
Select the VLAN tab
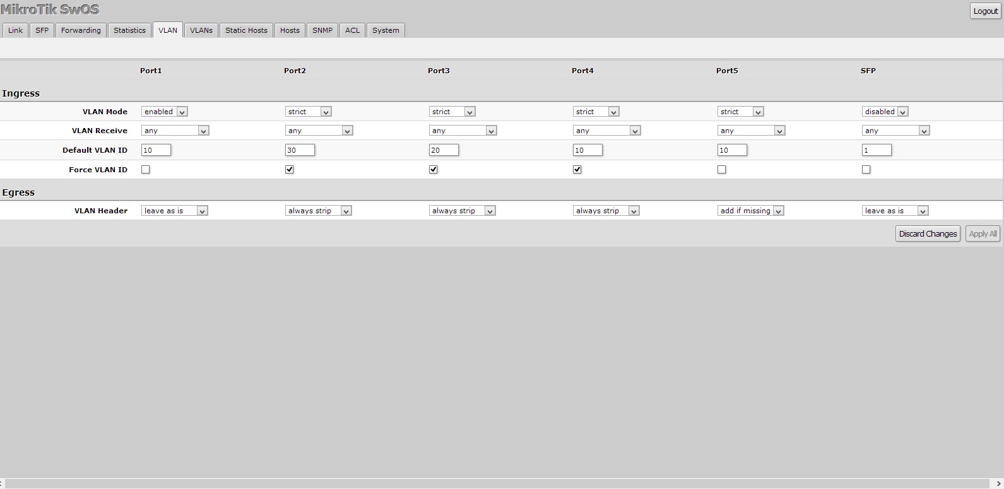pos(168,30)
